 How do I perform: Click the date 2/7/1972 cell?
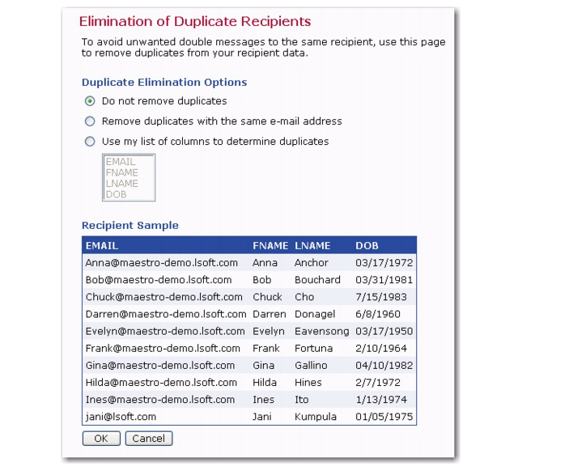[378, 382]
